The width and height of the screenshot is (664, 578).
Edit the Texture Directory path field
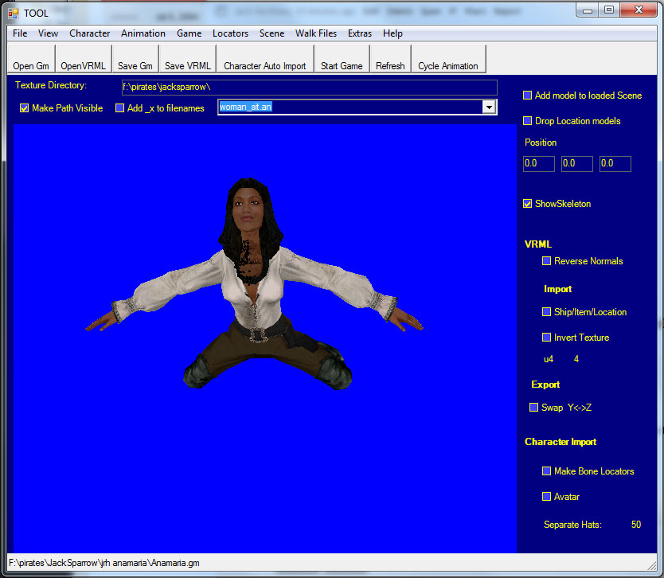(309, 88)
